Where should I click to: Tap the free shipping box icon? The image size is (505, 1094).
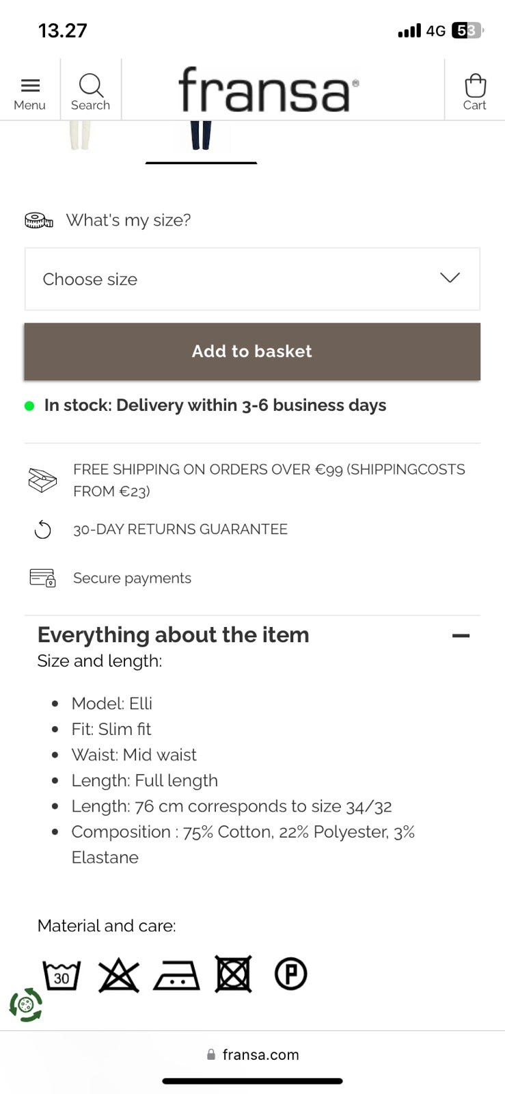point(42,480)
